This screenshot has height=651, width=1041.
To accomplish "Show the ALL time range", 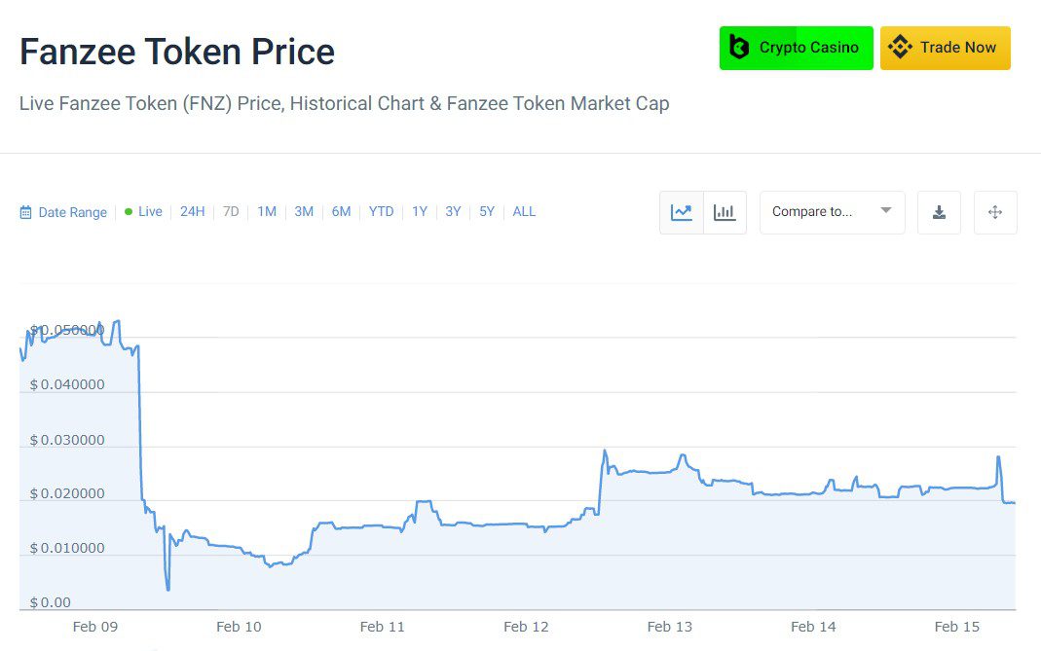I will (524, 212).
